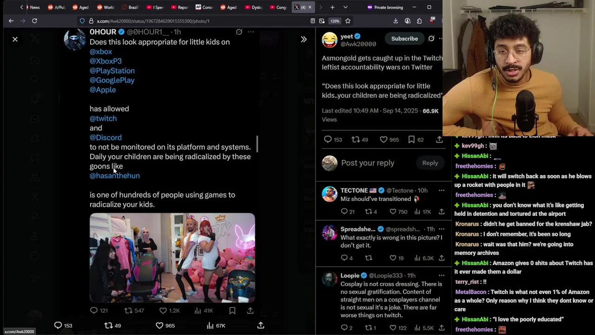The image size is (595, 335).
Task: Open more options on Loopie's reply
Action: (442, 275)
